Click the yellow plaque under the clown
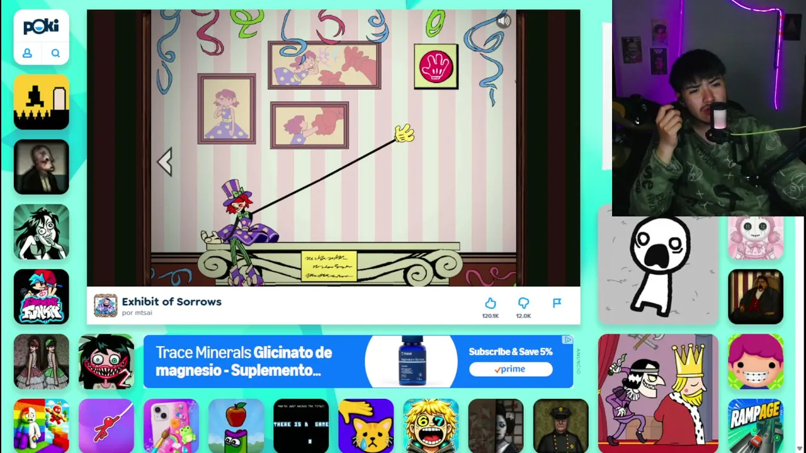This screenshot has height=453, width=806. point(329,266)
